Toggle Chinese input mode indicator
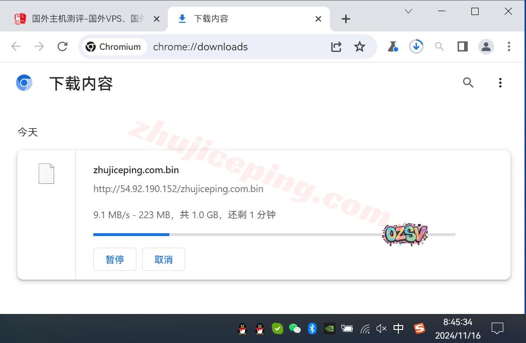Image resolution: width=526 pixels, height=343 pixels. (x=398, y=329)
